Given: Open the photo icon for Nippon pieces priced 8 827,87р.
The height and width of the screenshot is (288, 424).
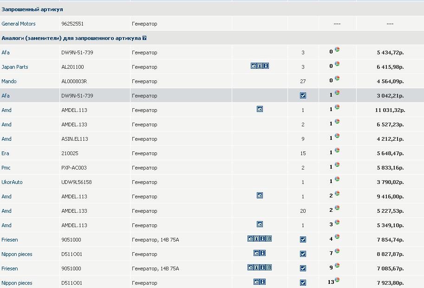Looking at the screenshot, I should pyautogui.click(x=257, y=253).
